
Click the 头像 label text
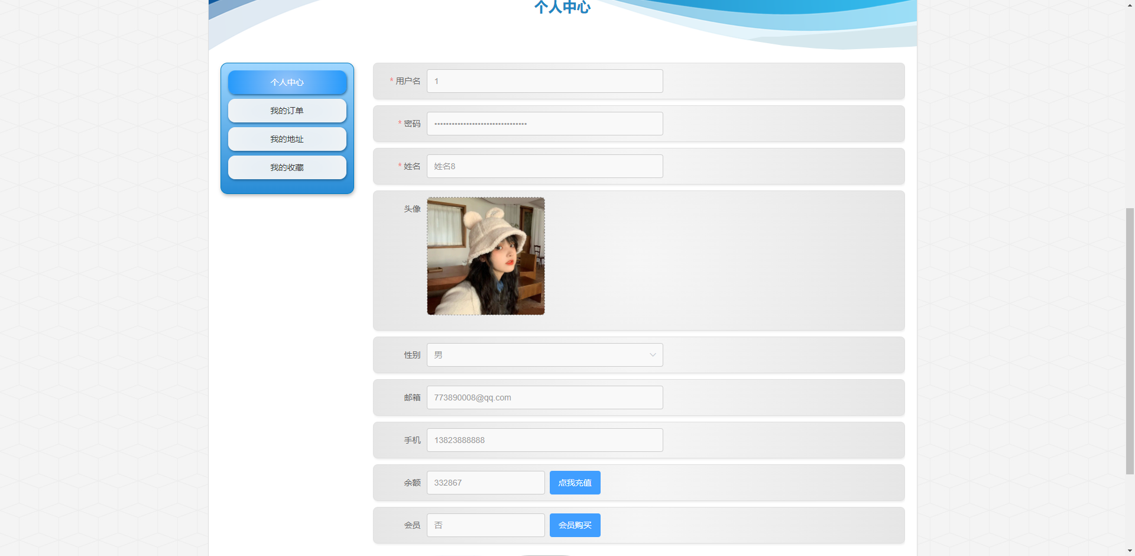click(412, 209)
